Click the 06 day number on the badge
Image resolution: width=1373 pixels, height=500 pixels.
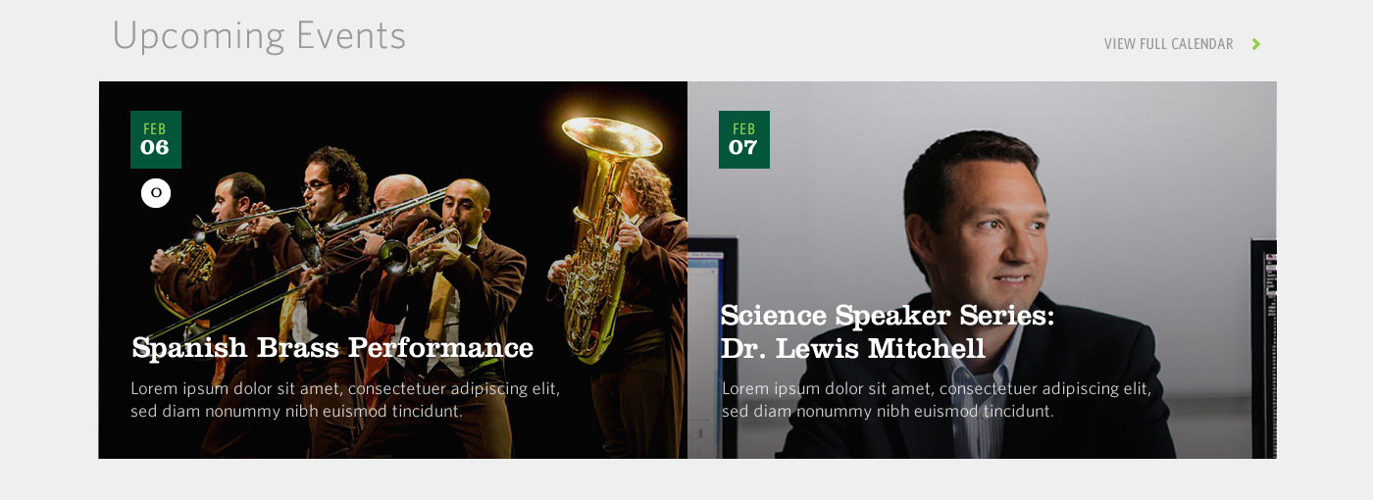(155, 148)
